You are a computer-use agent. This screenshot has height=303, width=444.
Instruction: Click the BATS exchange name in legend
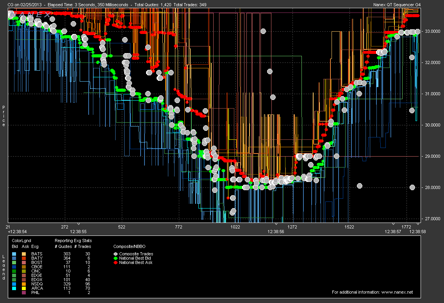(37, 254)
